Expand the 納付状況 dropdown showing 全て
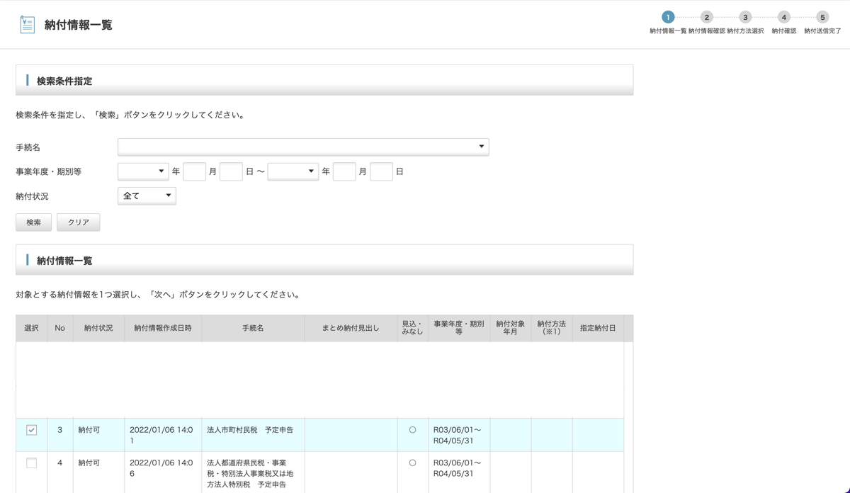This screenshot has width=850, height=493. tap(147, 195)
